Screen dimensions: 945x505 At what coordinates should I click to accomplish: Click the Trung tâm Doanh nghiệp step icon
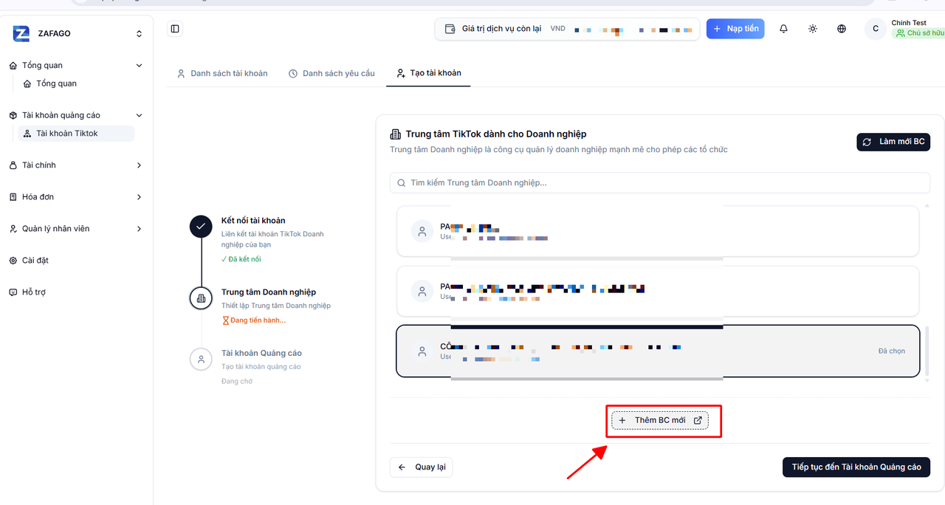pyautogui.click(x=201, y=298)
